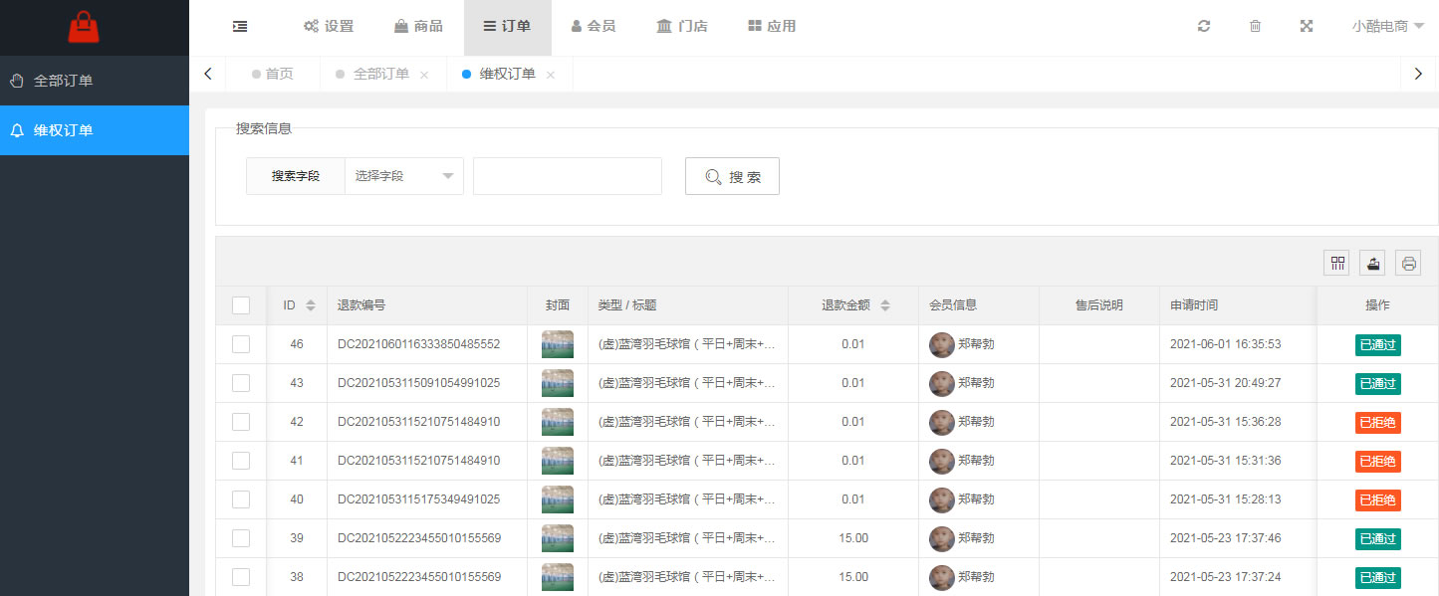1439x596 pixels.
Task: Click 已拒绝 status for row ID 40
Action: tap(1378, 500)
